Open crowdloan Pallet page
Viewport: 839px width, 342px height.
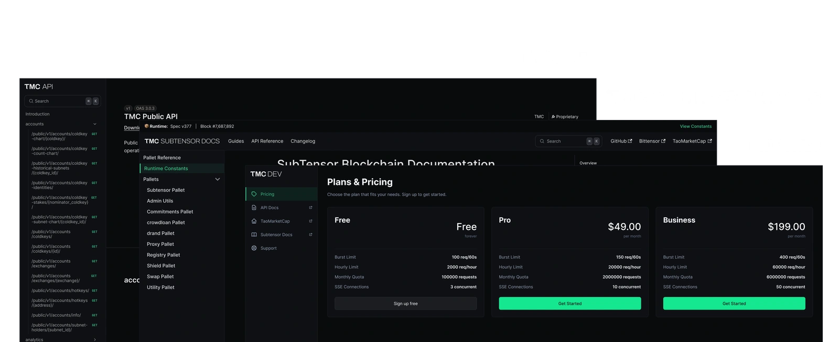pos(166,223)
